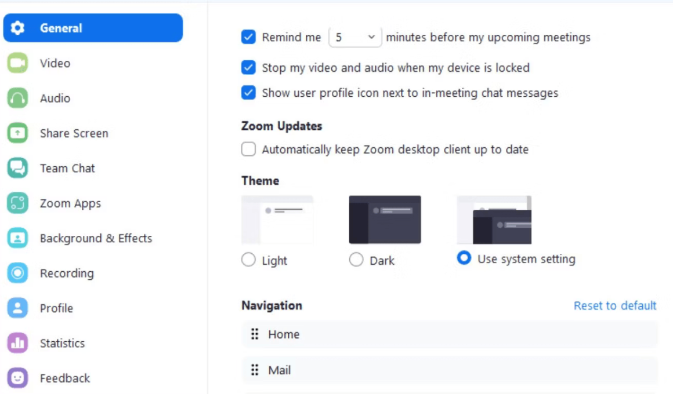Screen dimensions: 673x394
Task: Click the Theme heading
Action: [x=260, y=181]
